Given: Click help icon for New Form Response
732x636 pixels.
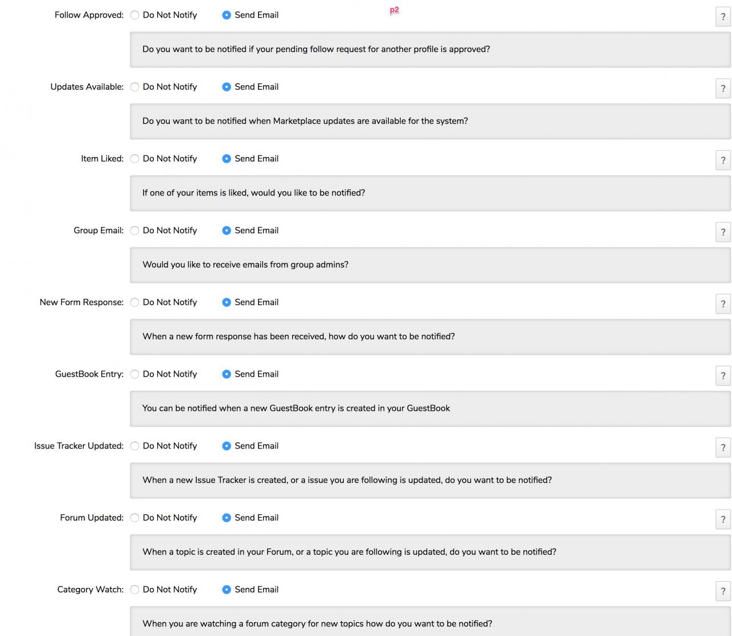Looking at the screenshot, I should (723, 304).
